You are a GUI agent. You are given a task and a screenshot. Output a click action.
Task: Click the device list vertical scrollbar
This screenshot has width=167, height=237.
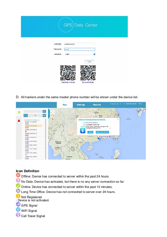click(x=46, y=139)
